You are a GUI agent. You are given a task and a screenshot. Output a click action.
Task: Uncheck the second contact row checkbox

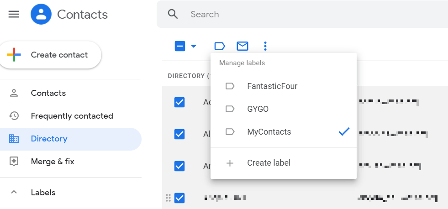179,134
